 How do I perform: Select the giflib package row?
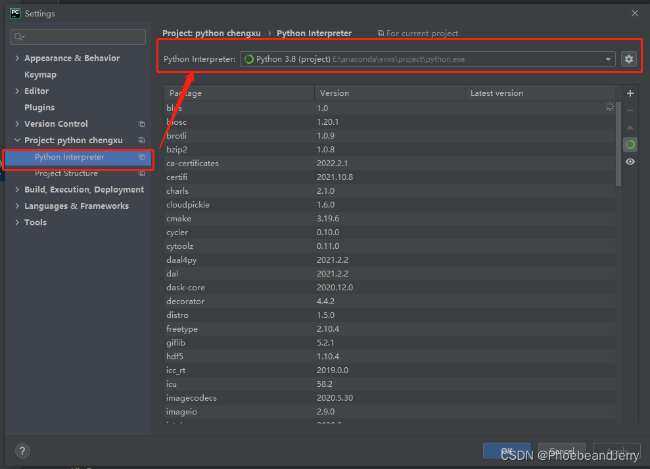(390, 343)
